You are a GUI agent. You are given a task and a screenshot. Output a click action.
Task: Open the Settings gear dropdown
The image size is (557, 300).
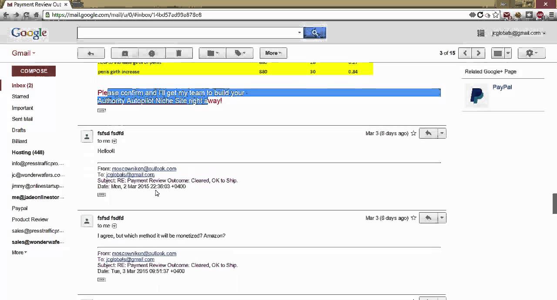click(532, 53)
